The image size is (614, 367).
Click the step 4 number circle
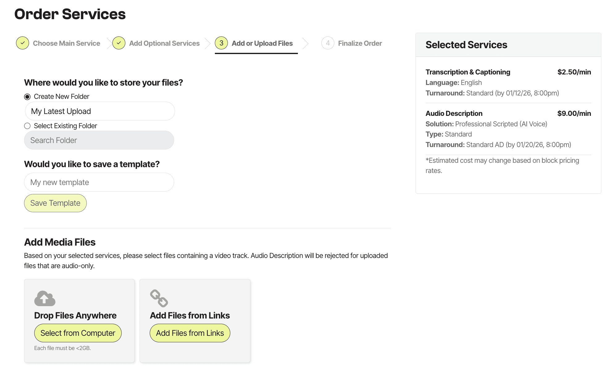[x=328, y=43]
